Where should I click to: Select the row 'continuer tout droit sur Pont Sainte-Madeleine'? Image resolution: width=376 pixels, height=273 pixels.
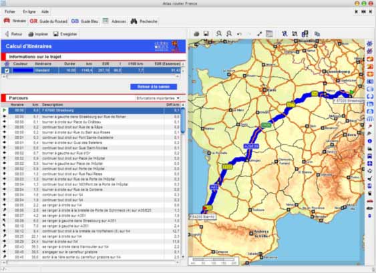pos(95,138)
